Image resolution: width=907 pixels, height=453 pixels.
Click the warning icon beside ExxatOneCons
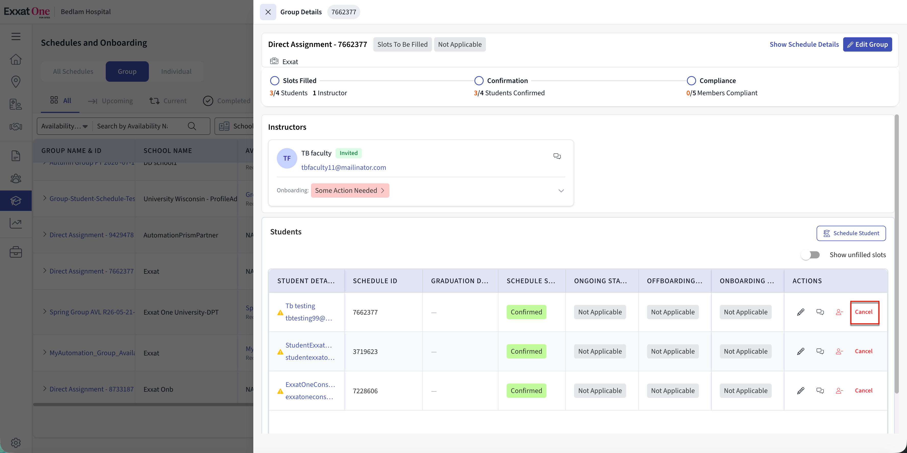coord(280,391)
